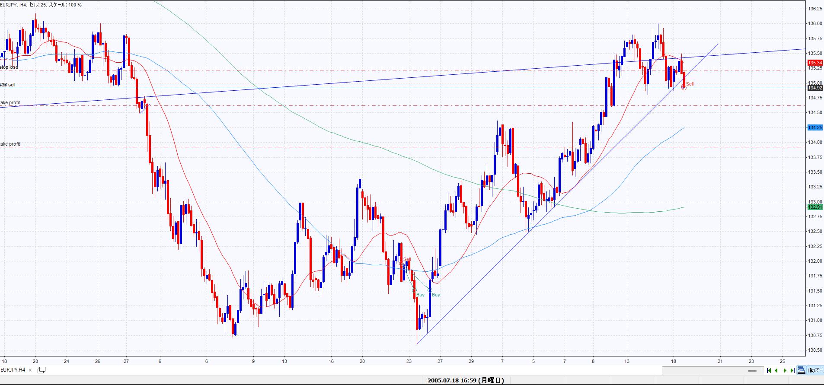
Task: Jump to the first bar with skip-back arrow
Action: 769,370
